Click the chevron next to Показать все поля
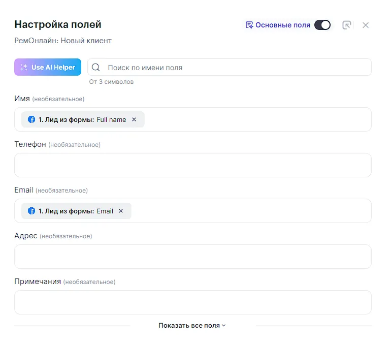Image resolution: width=391 pixels, height=346 pixels. tap(224, 326)
